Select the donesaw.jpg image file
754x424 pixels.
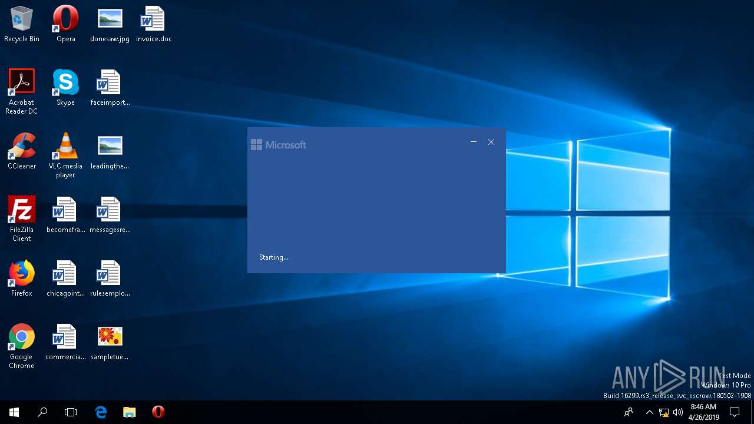tap(110, 25)
